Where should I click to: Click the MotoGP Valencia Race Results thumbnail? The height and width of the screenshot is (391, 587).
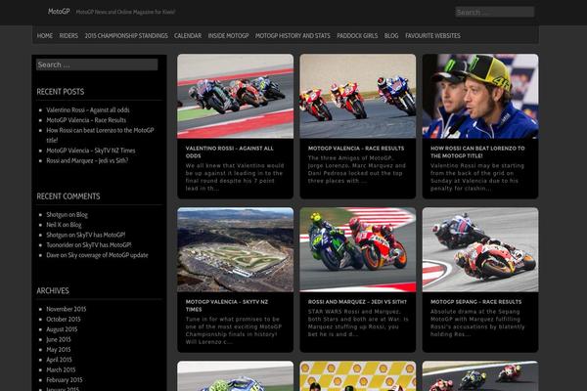[x=358, y=96]
